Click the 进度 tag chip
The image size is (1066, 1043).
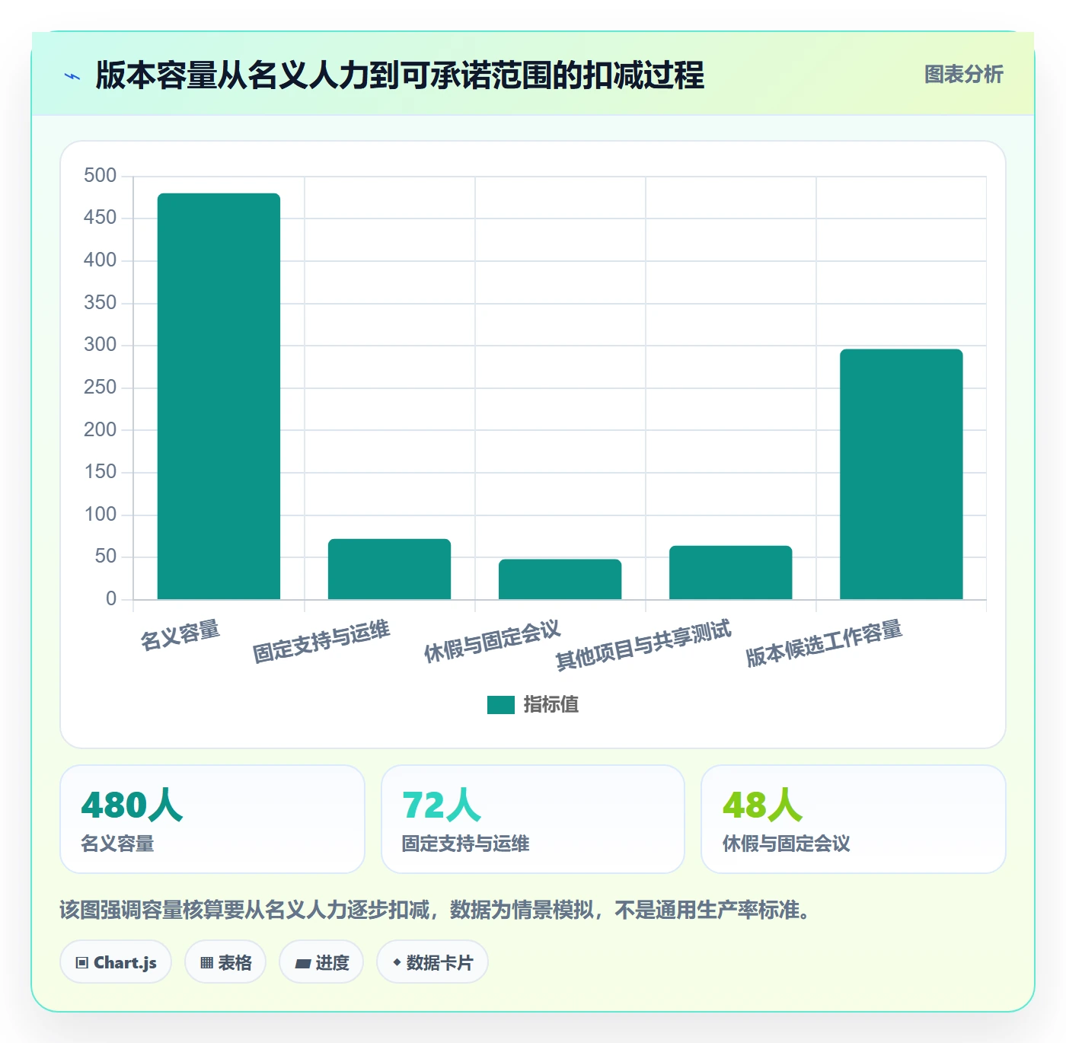coord(321,962)
